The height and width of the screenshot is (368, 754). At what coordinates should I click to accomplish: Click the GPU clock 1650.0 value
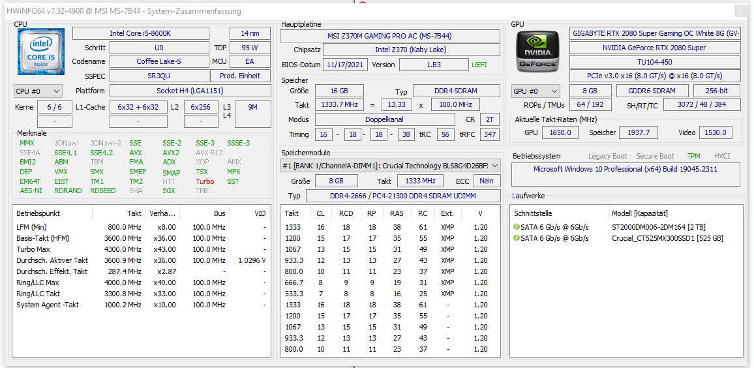560,132
